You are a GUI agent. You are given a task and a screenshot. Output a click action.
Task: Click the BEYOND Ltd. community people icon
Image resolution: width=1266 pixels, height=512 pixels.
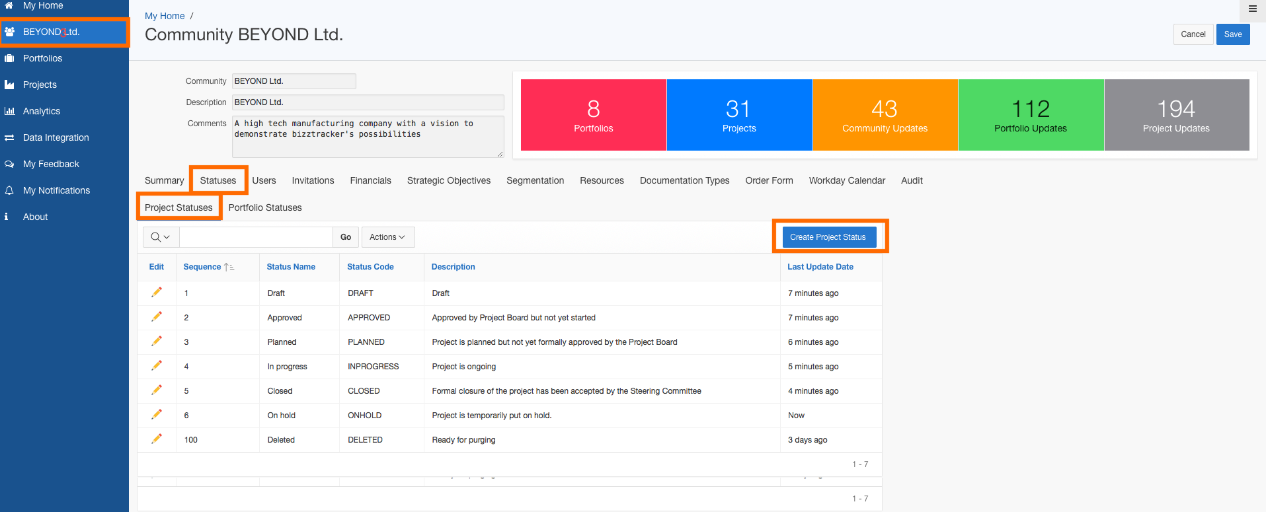[x=9, y=32]
